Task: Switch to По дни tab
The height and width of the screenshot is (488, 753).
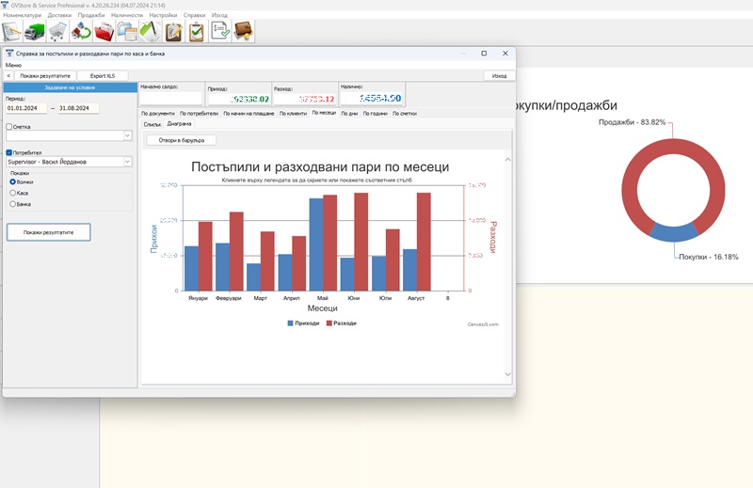Action: click(x=349, y=114)
